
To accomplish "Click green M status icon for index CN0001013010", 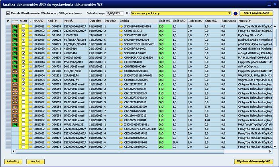I will 15,31.
